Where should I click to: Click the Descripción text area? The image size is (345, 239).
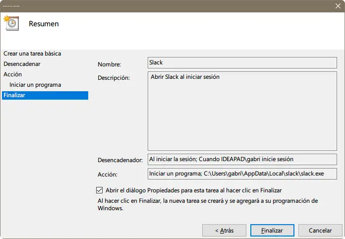point(242,111)
